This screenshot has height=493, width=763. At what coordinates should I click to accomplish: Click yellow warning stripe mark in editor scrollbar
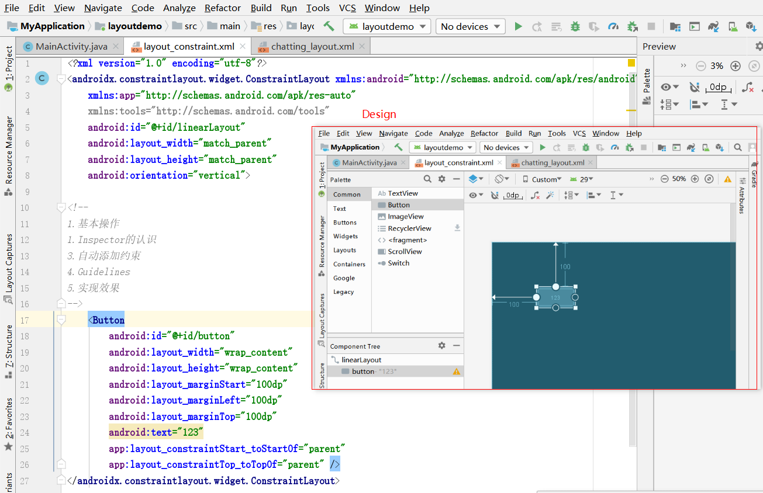[631, 110]
